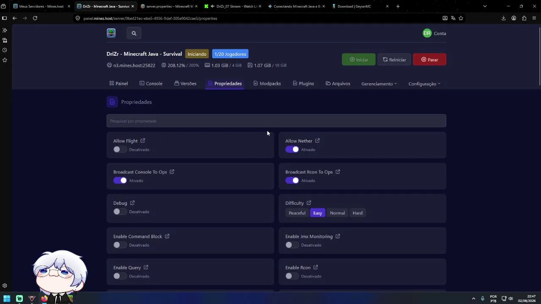Click the Reiniciar server button
Image resolution: width=541 pixels, height=304 pixels.
394,60
